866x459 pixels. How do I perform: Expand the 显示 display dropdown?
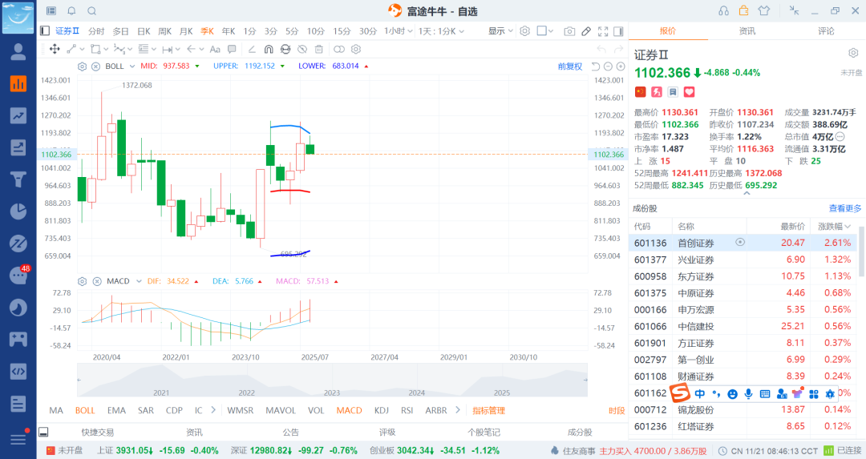500,31
